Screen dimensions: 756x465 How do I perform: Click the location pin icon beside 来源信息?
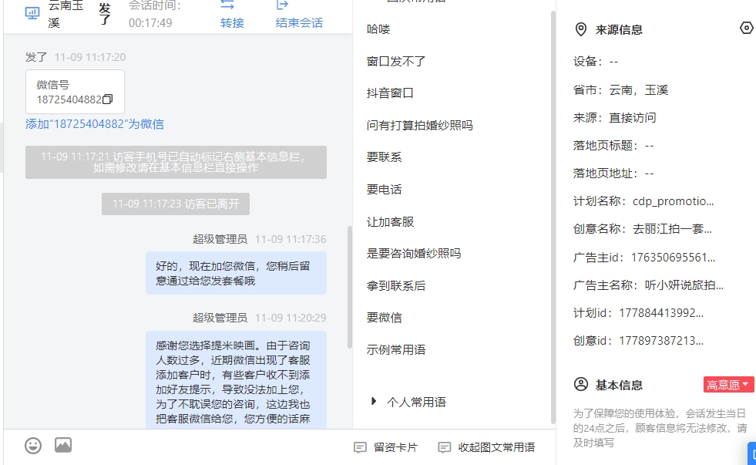click(581, 29)
